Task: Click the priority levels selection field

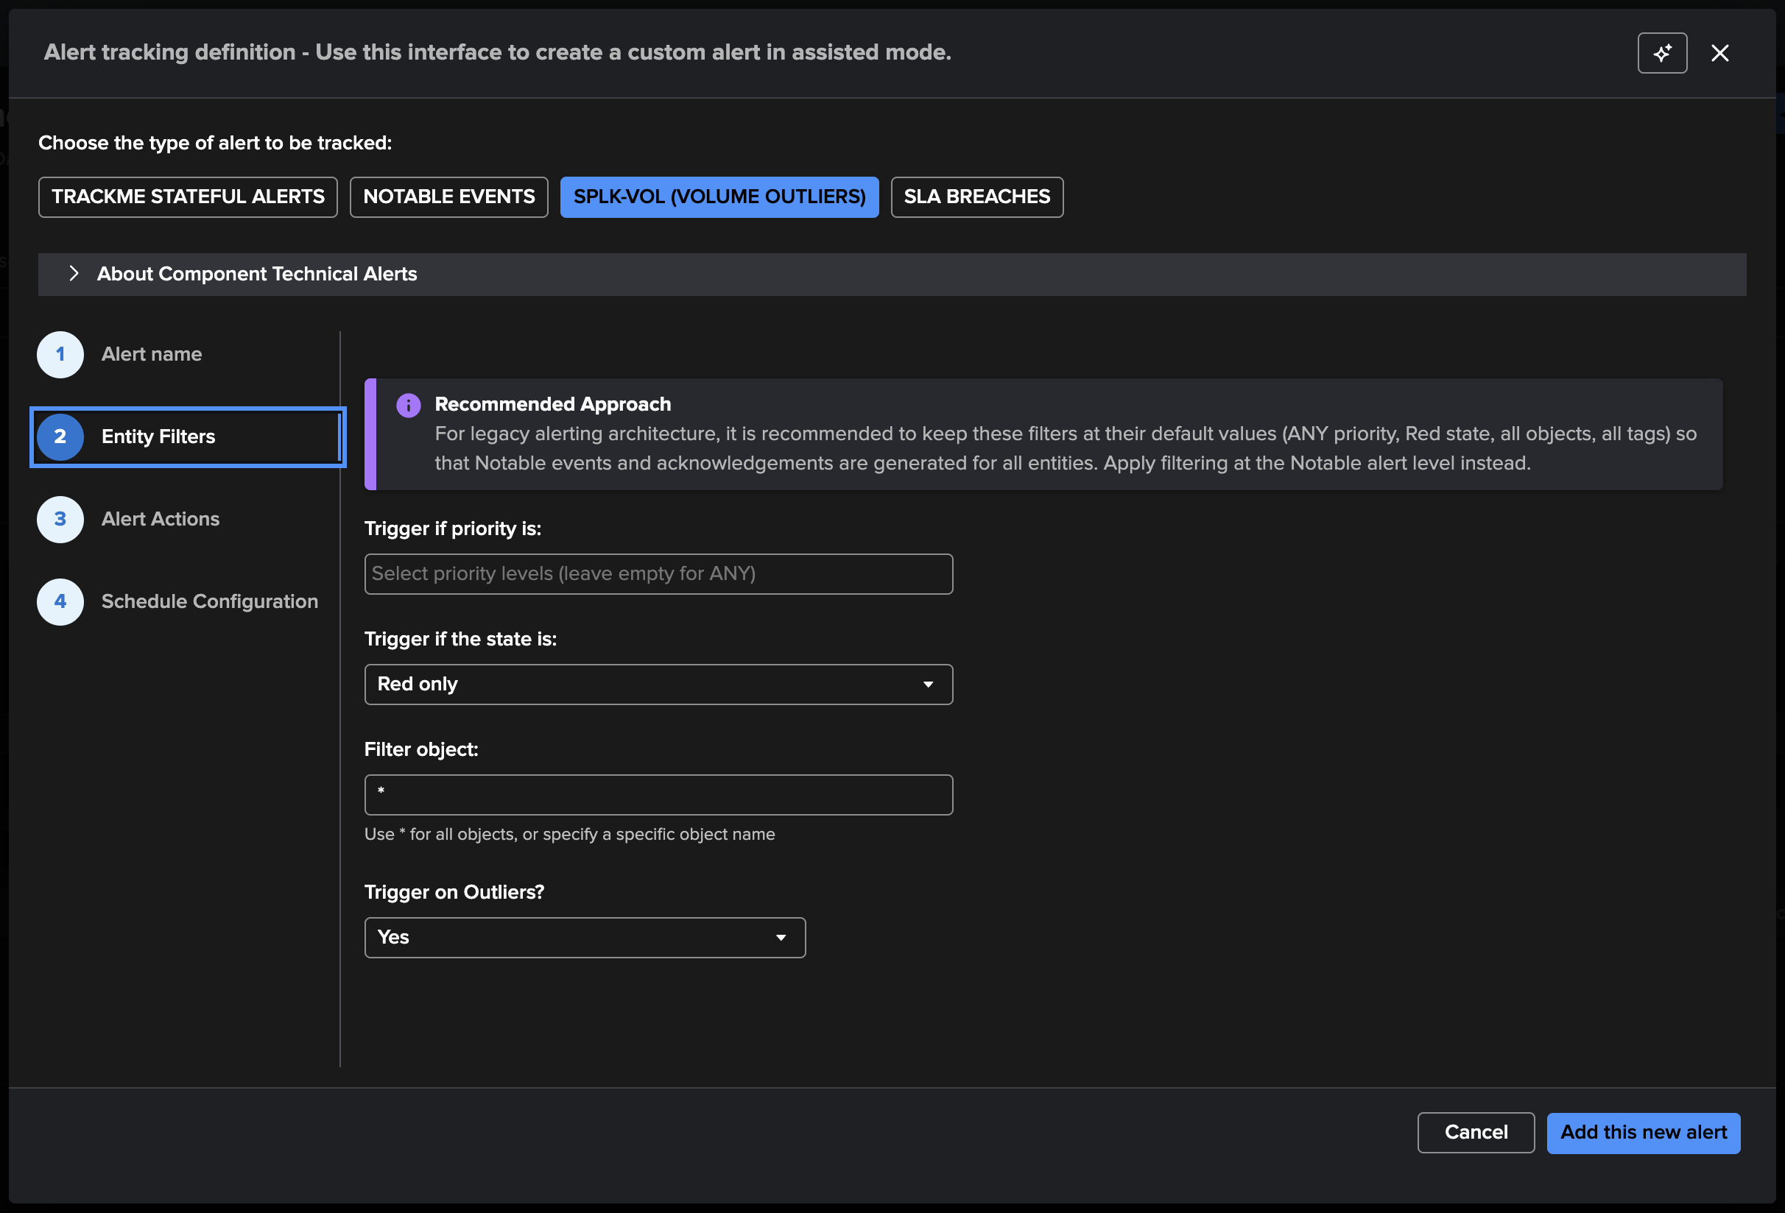Action: coord(659,574)
